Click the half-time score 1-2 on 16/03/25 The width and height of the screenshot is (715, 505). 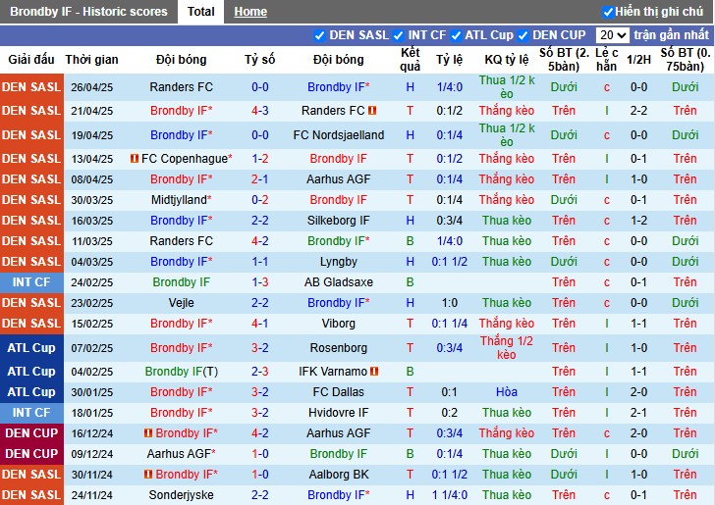pyautogui.click(x=638, y=221)
